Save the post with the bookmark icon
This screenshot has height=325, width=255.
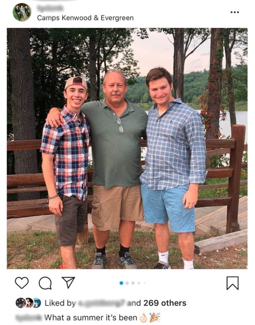(232, 283)
